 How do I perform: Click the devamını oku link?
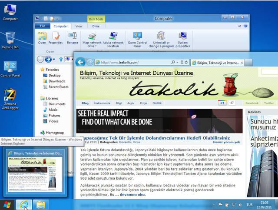point(132,194)
